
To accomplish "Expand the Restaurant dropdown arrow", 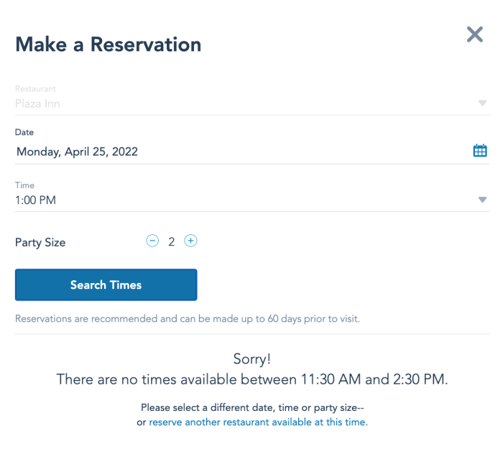I will point(482,103).
